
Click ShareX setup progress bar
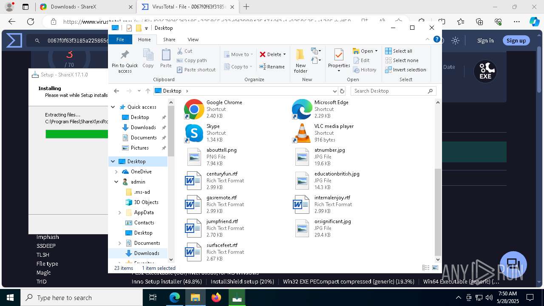click(x=77, y=134)
